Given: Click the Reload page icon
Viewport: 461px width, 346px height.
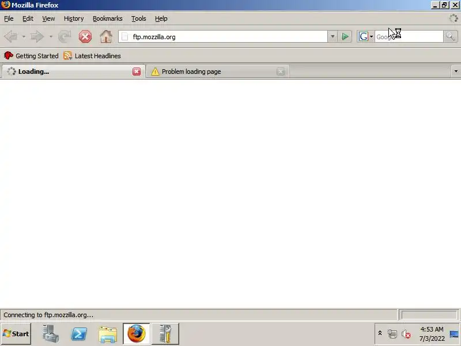Looking at the screenshot, I should pyautogui.click(x=65, y=37).
